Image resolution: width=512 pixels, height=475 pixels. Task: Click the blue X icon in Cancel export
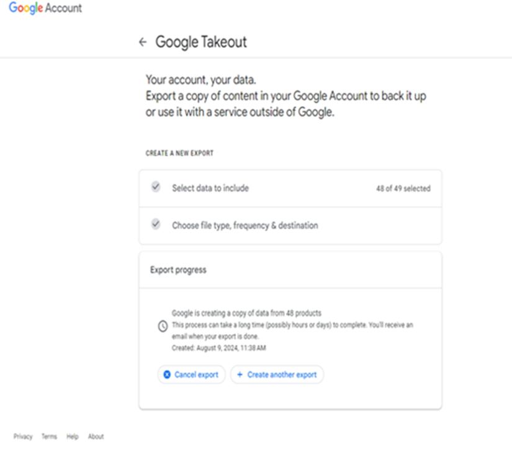(167, 375)
